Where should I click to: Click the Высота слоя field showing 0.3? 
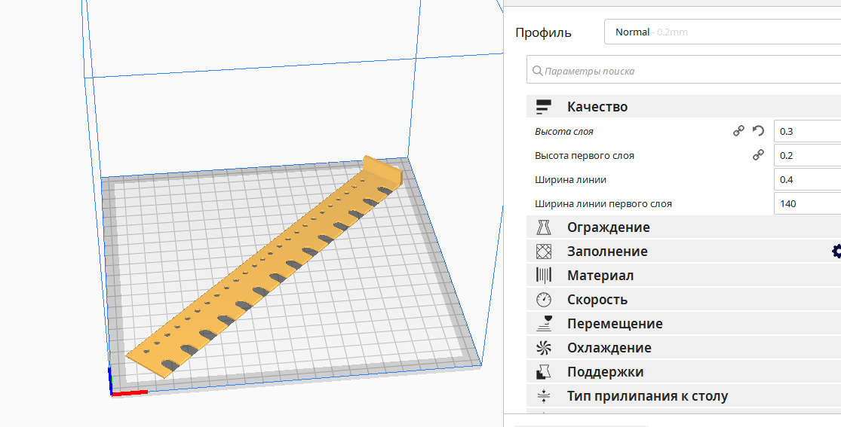tap(807, 131)
